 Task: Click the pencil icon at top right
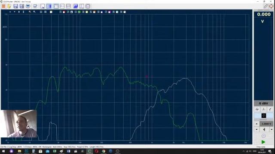coord(266,6)
